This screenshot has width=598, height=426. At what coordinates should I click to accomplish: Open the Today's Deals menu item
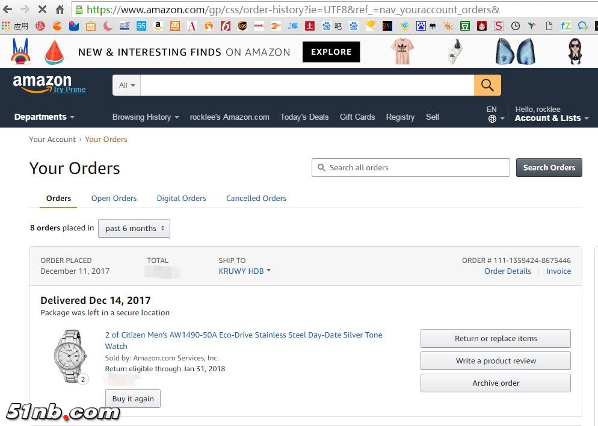click(x=304, y=117)
